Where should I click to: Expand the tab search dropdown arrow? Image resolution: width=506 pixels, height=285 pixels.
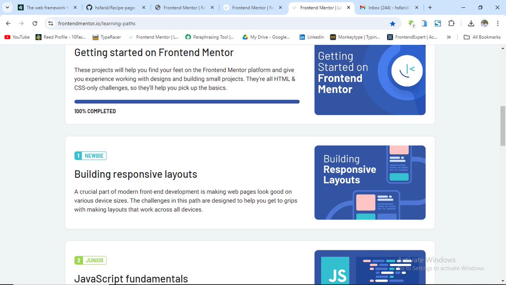(8, 8)
